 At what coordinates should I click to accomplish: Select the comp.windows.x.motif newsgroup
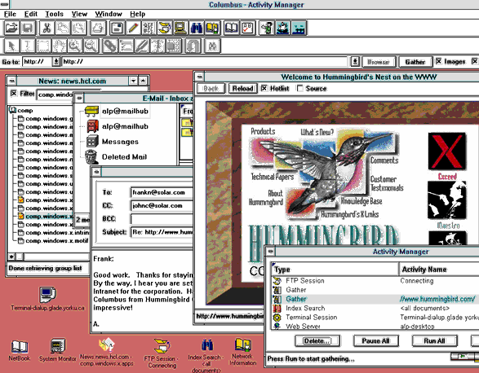(53, 240)
